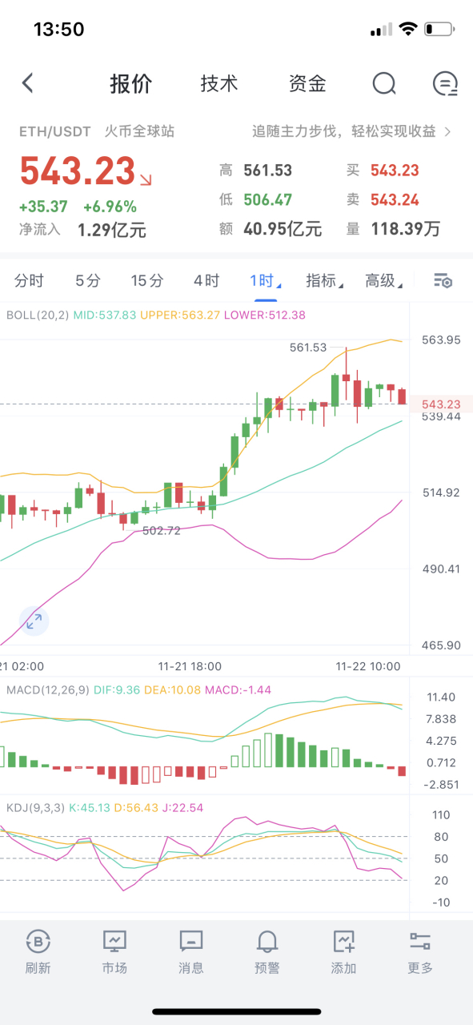
Task: Switch to the 资金 tab
Action: (x=307, y=83)
